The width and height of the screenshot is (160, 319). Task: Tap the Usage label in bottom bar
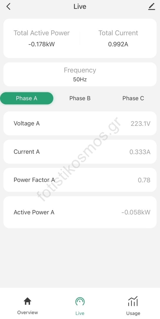coord(133,313)
